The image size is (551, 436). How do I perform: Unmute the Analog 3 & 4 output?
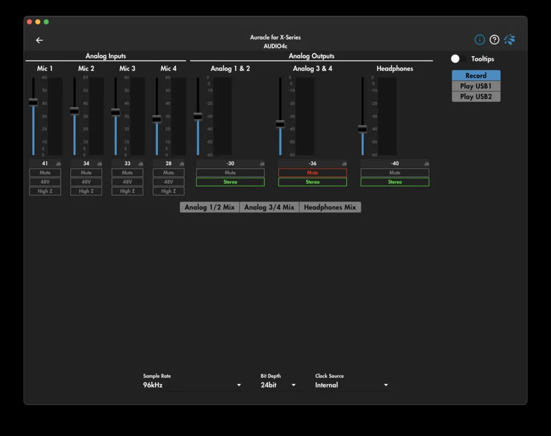click(x=312, y=173)
